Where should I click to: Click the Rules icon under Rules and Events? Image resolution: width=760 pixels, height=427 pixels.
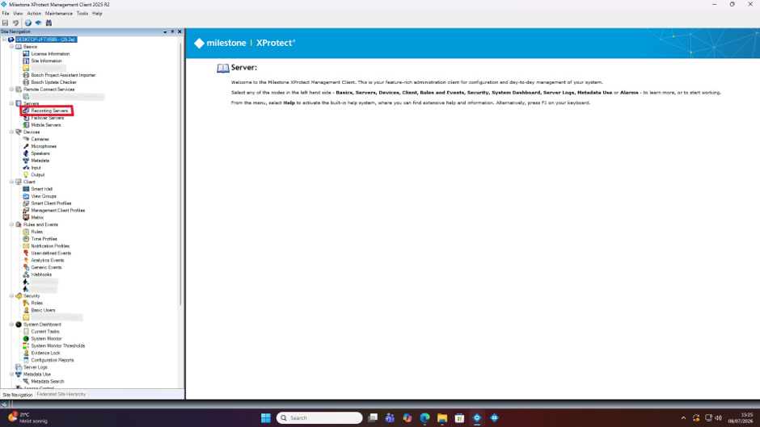(x=26, y=232)
